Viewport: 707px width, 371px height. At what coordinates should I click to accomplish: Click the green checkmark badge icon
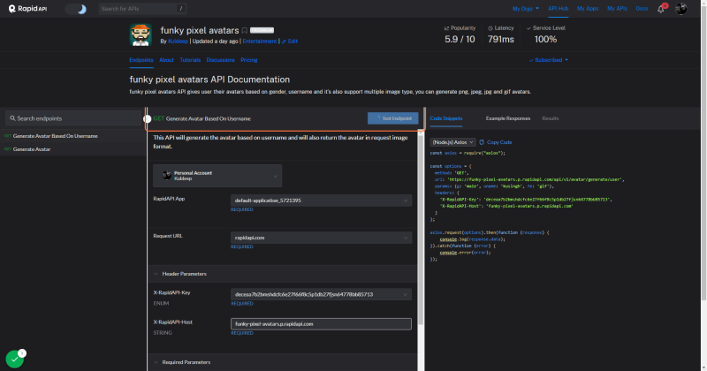tap(14, 360)
